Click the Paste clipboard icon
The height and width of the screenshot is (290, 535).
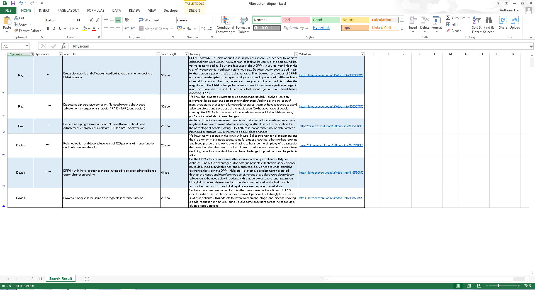(x=7, y=21)
